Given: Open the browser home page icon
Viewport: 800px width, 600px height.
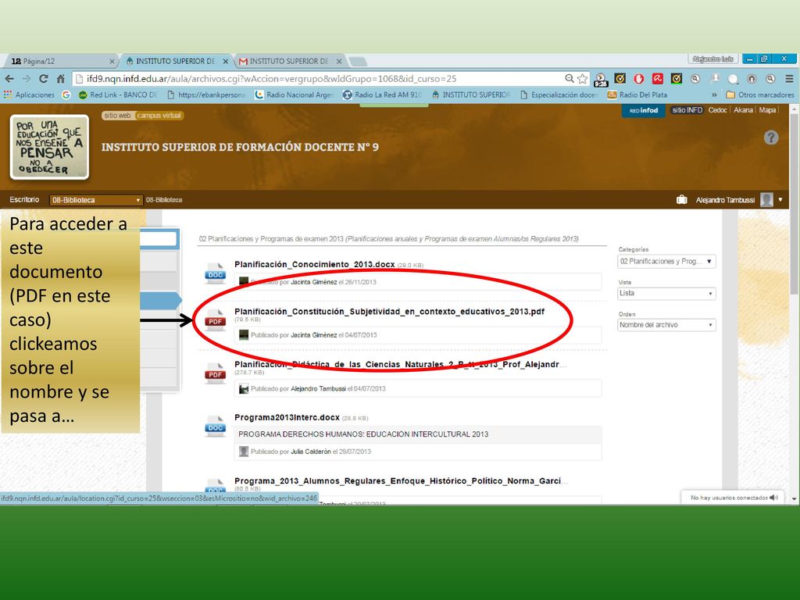Looking at the screenshot, I should pyautogui.click(x=61, y=79).
